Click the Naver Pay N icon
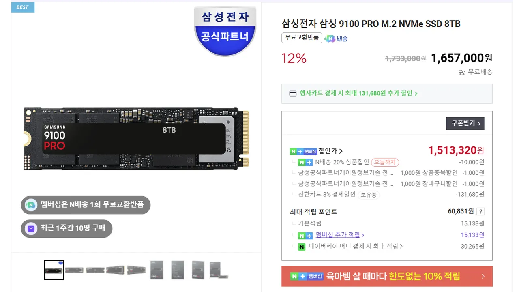The height and width of the screenshot is (292, 519). (302, 247)
